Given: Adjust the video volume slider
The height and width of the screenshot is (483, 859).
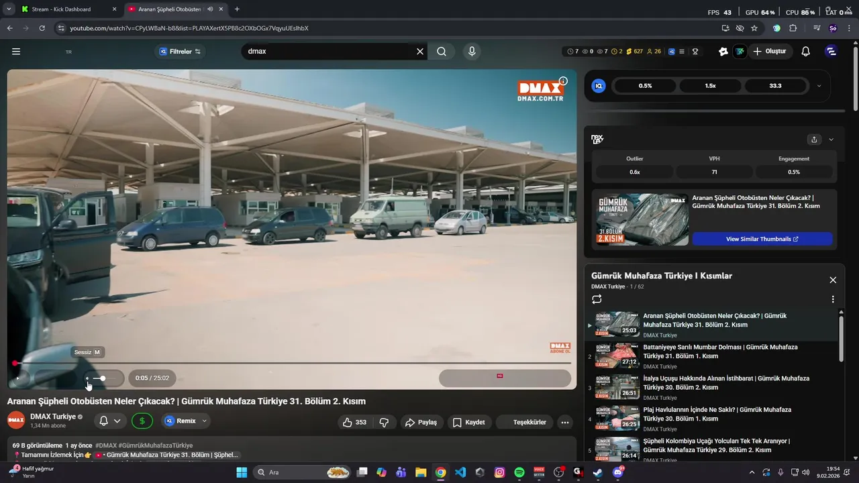Looking at the screenshot, I should [103, 378].
